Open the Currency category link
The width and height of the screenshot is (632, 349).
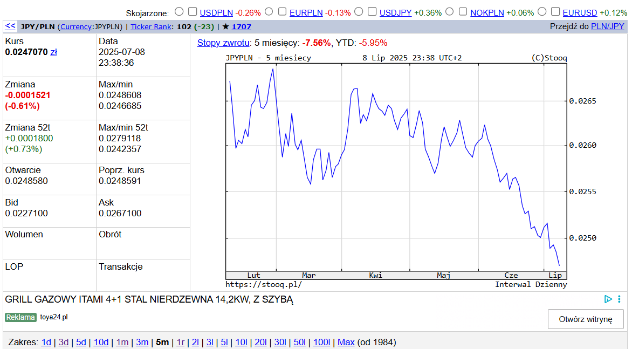pyautogui.click(x=76, y=26)
